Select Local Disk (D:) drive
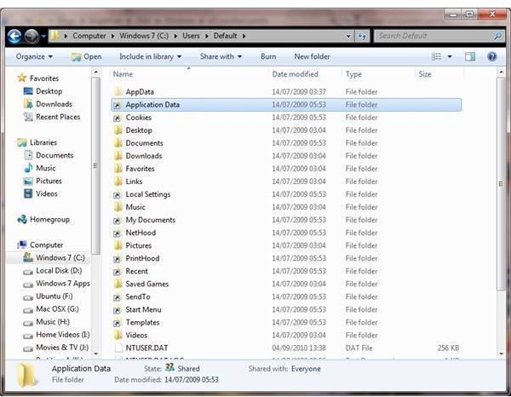Image resolution: width=511 pixels, height=397 pixels. point(53,271)
